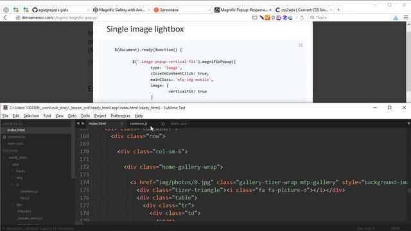Click the orange extension icon in browser toolbar
The height and width of the screenshot is (231, 411).
point(267,17)
